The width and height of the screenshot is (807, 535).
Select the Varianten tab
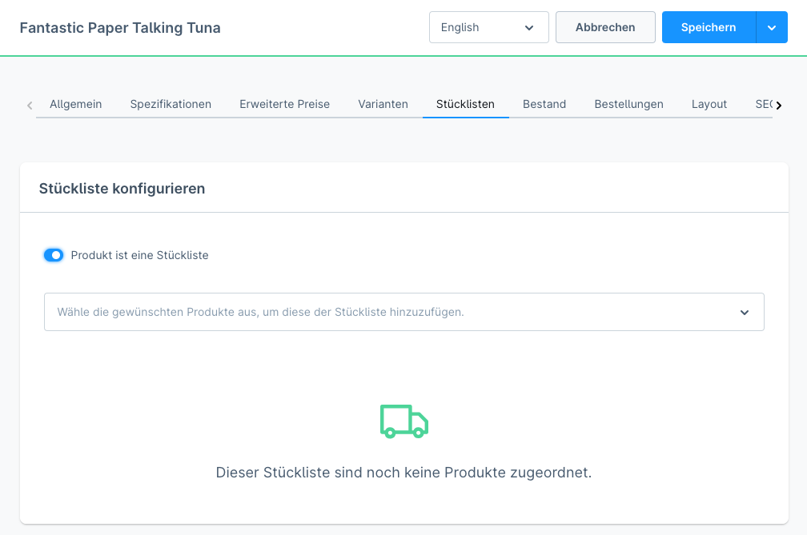383,104
